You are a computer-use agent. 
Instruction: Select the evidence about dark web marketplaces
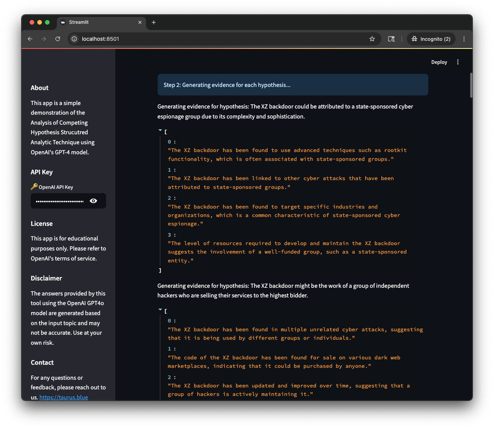[x=284, y=362]
